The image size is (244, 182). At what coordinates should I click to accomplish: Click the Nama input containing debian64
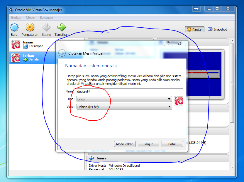(129, 91)
